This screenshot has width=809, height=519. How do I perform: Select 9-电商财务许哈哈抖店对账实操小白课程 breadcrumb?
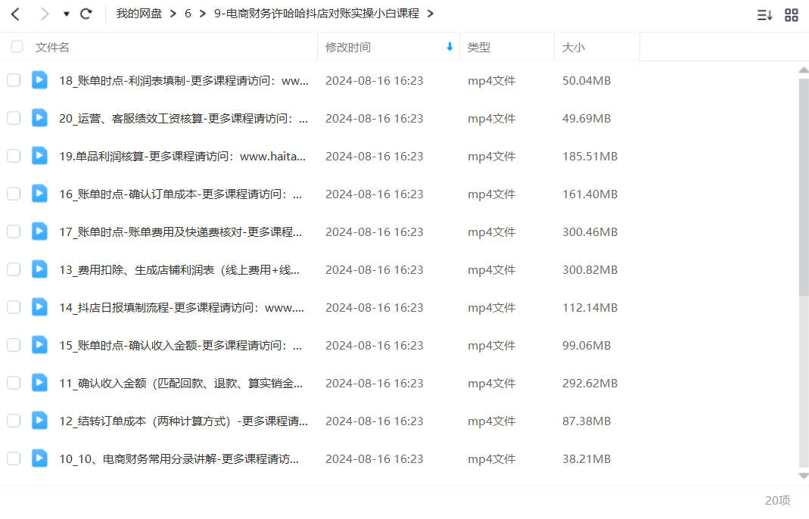coord(316,14)
